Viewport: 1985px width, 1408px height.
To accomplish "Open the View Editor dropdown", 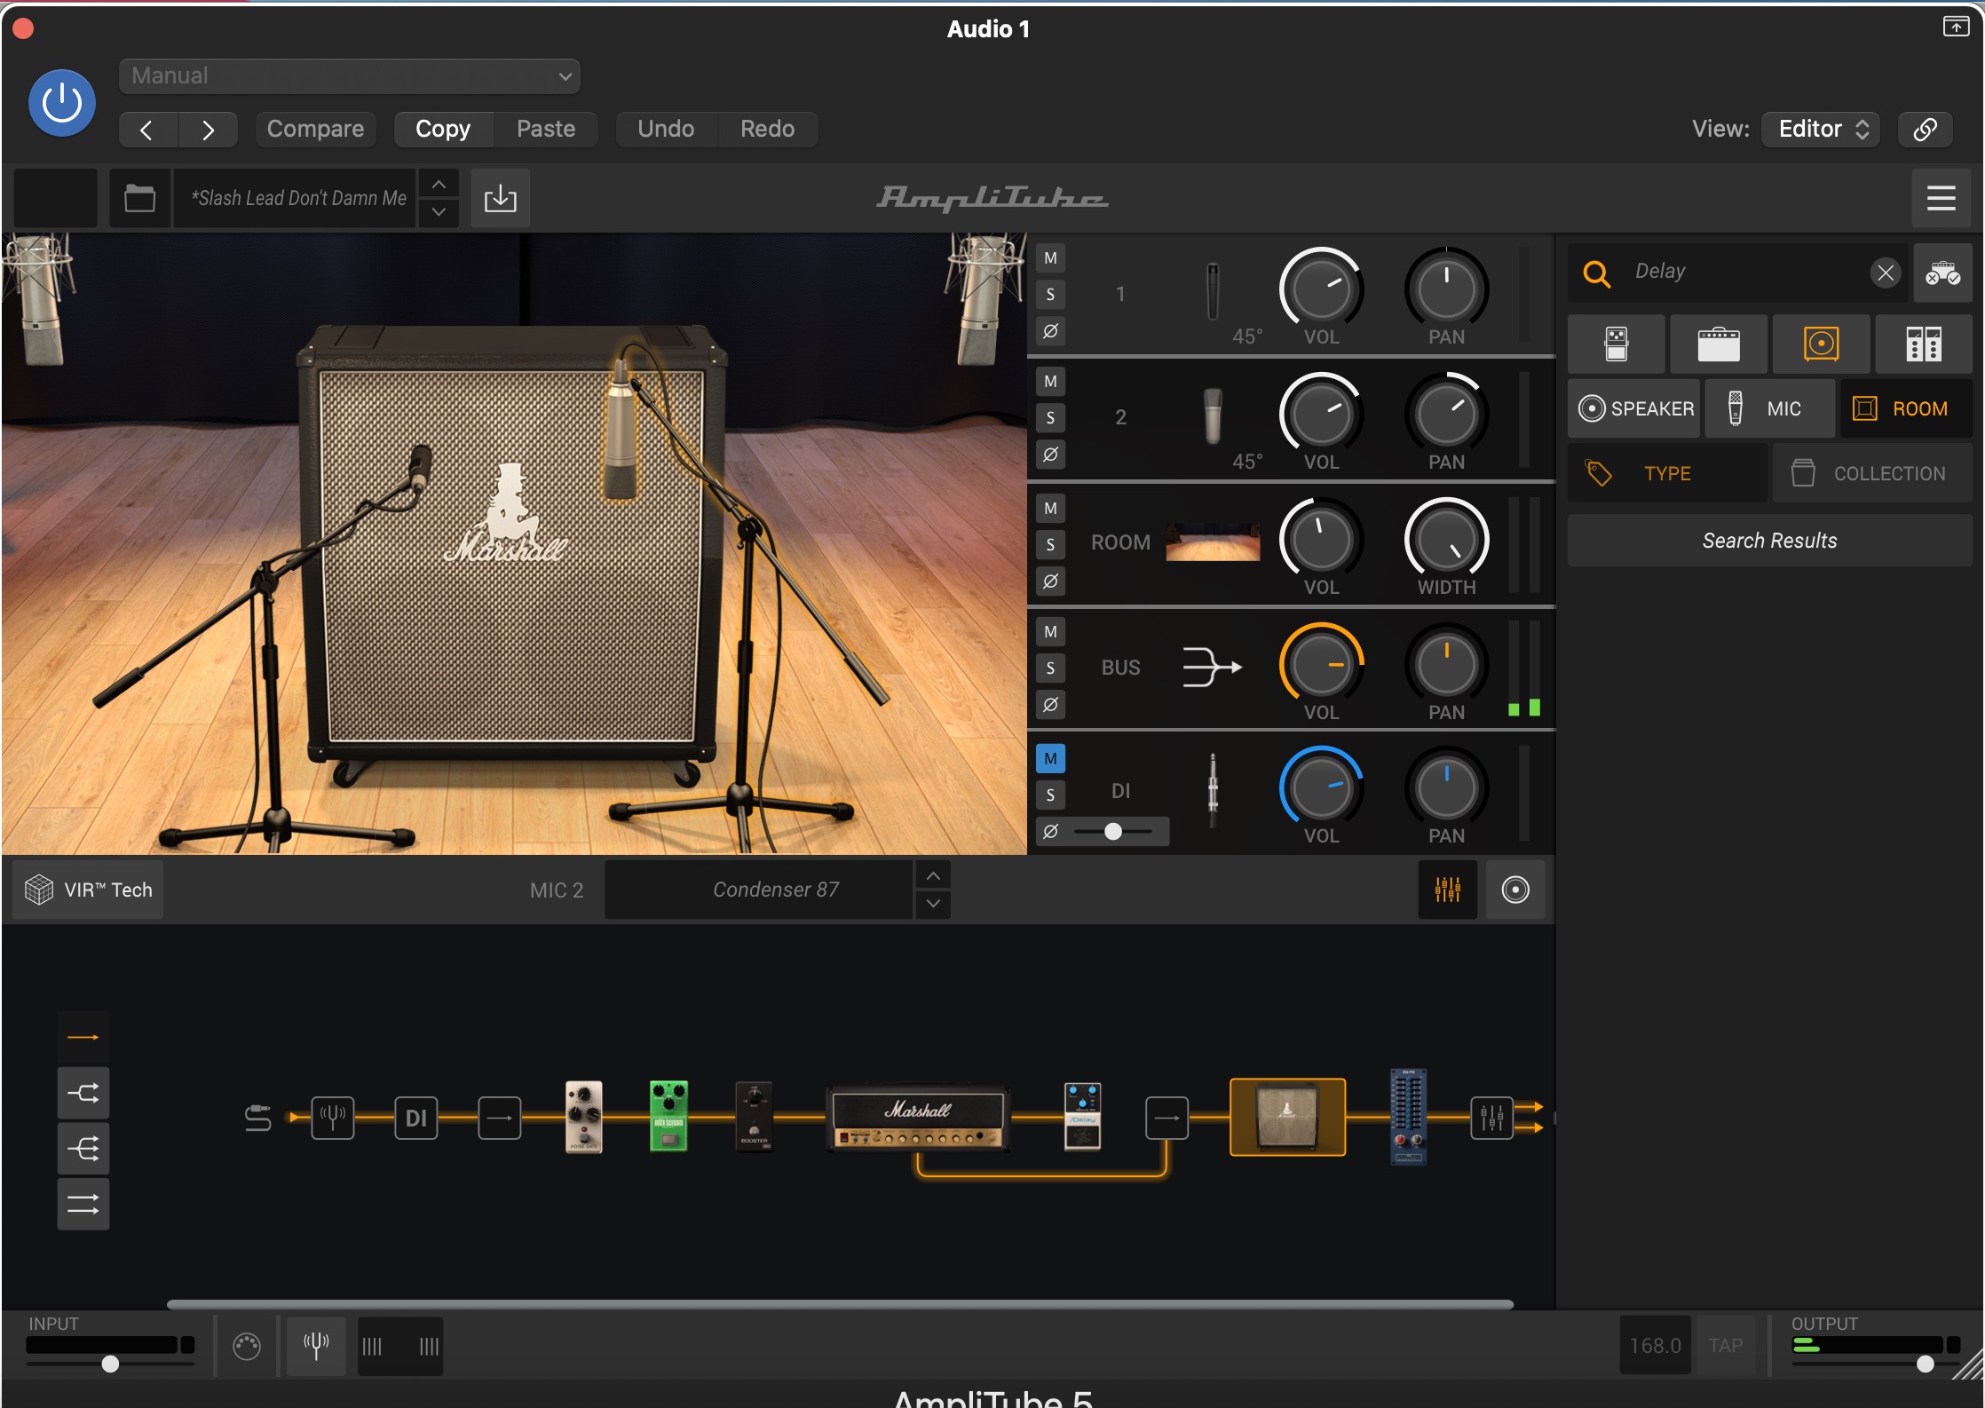I will pyautogui.click(x=1821, y=130).
